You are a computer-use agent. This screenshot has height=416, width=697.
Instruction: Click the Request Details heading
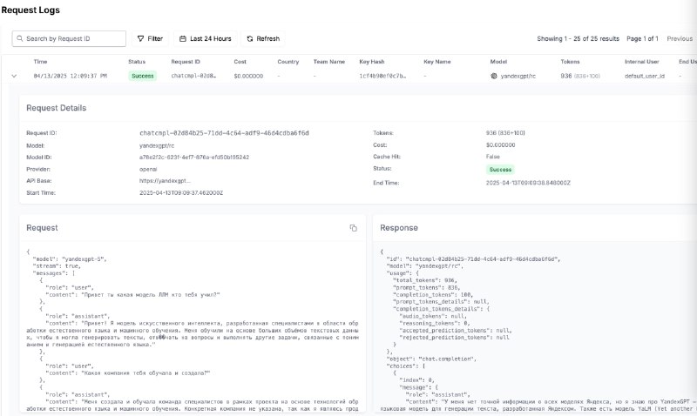click(56, 108)
